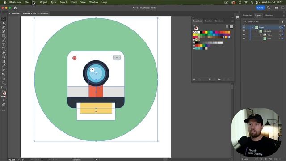Switch to the Symbols tab
Screen dimensions: 286x161
(219, 21)
